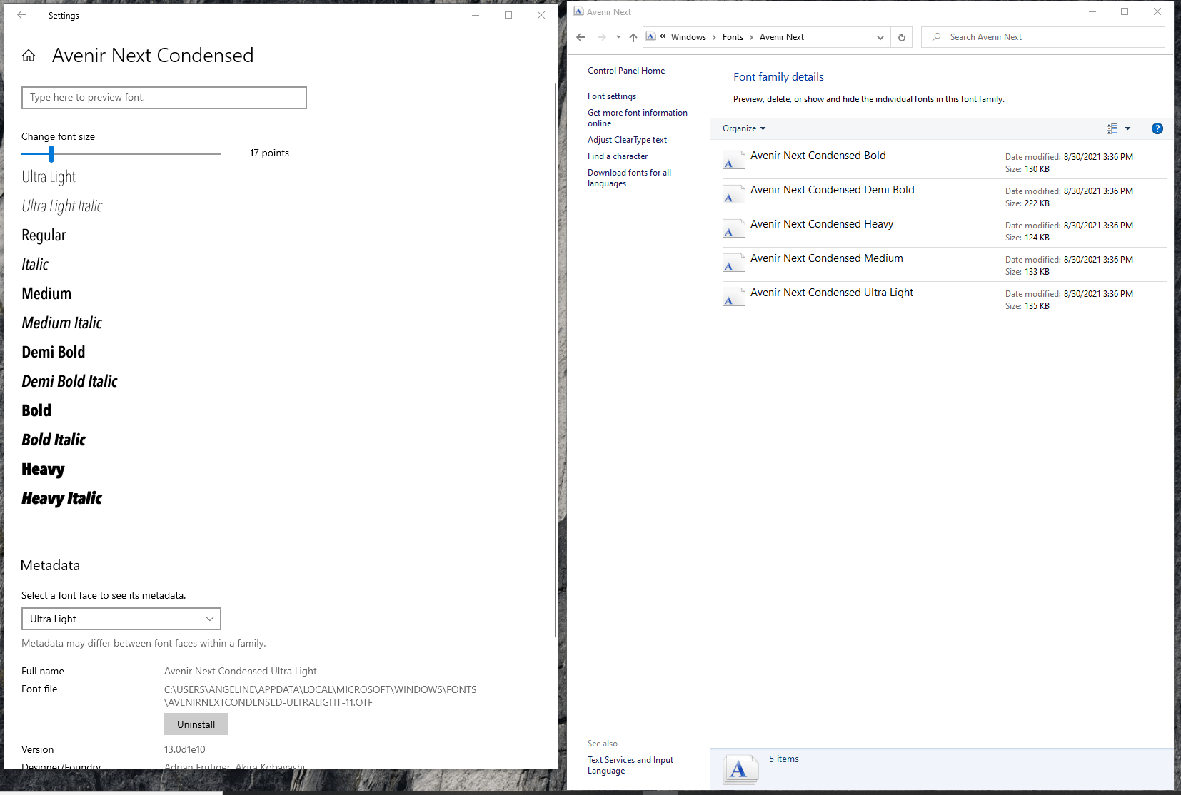
Task: Open Settings home via house icon
Action: point(29,56)
